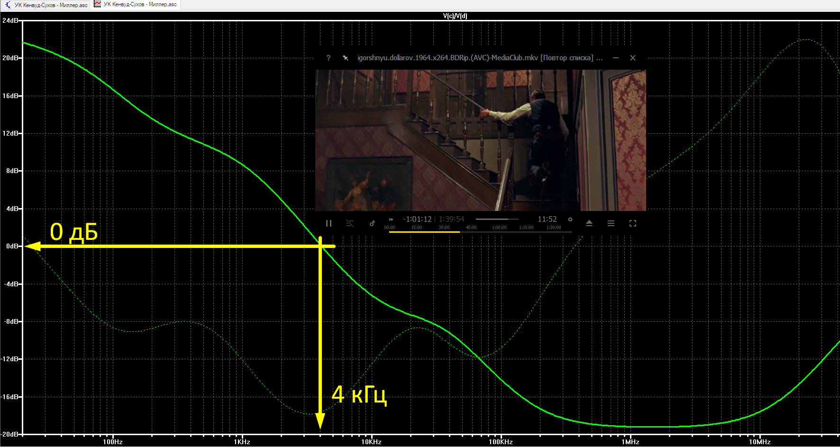Switch to the second Кенвуд-Сухов plot tab
The image size is (840, 447).
point(136,4)
